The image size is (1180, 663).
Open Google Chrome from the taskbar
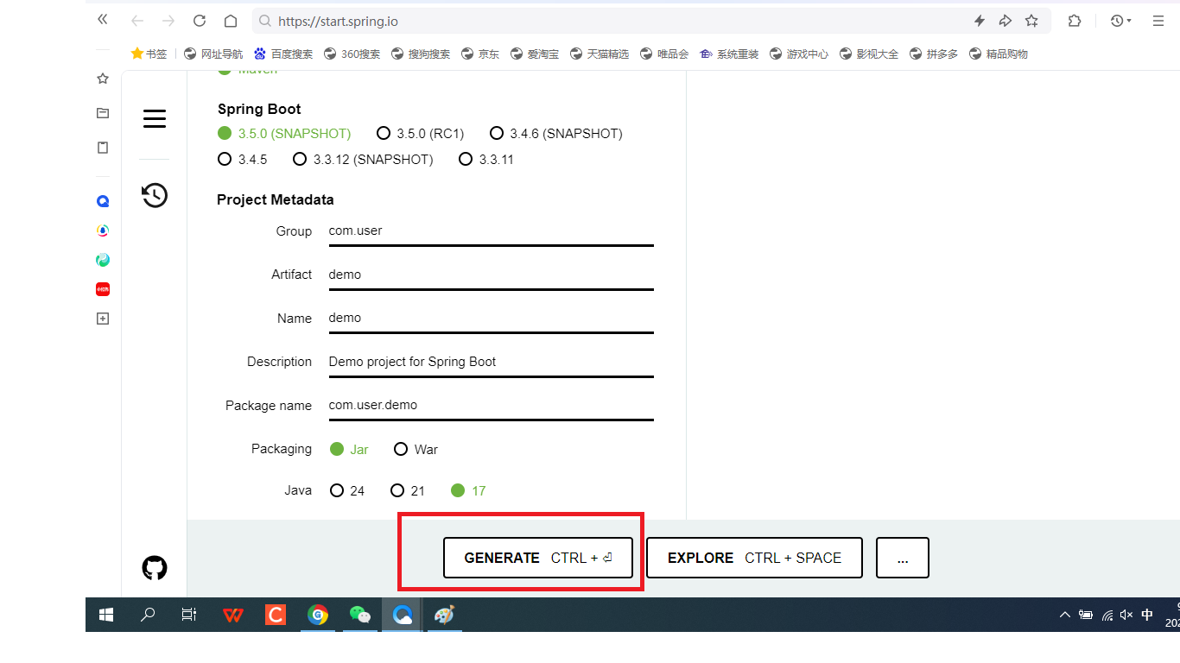point(318,615)
